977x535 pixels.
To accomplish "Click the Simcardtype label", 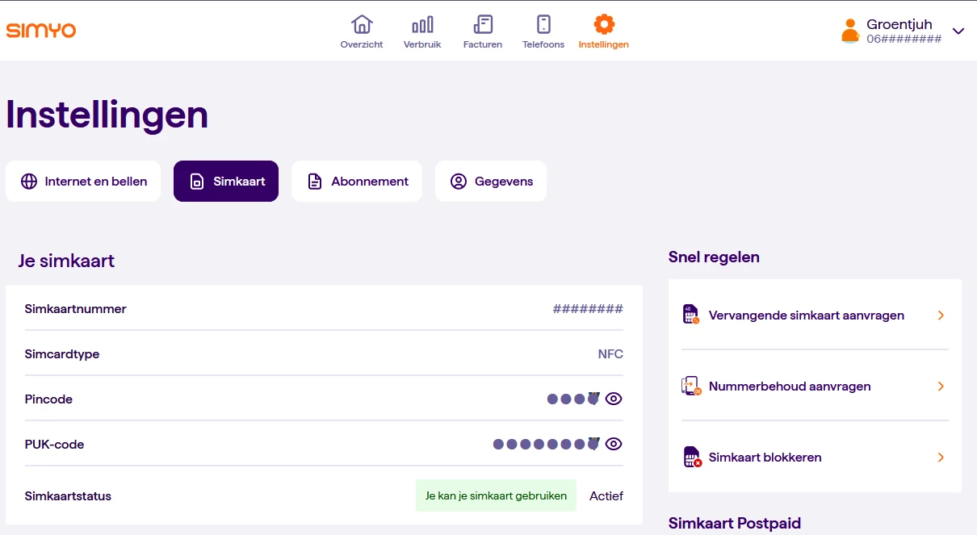I will click(62, 354).
